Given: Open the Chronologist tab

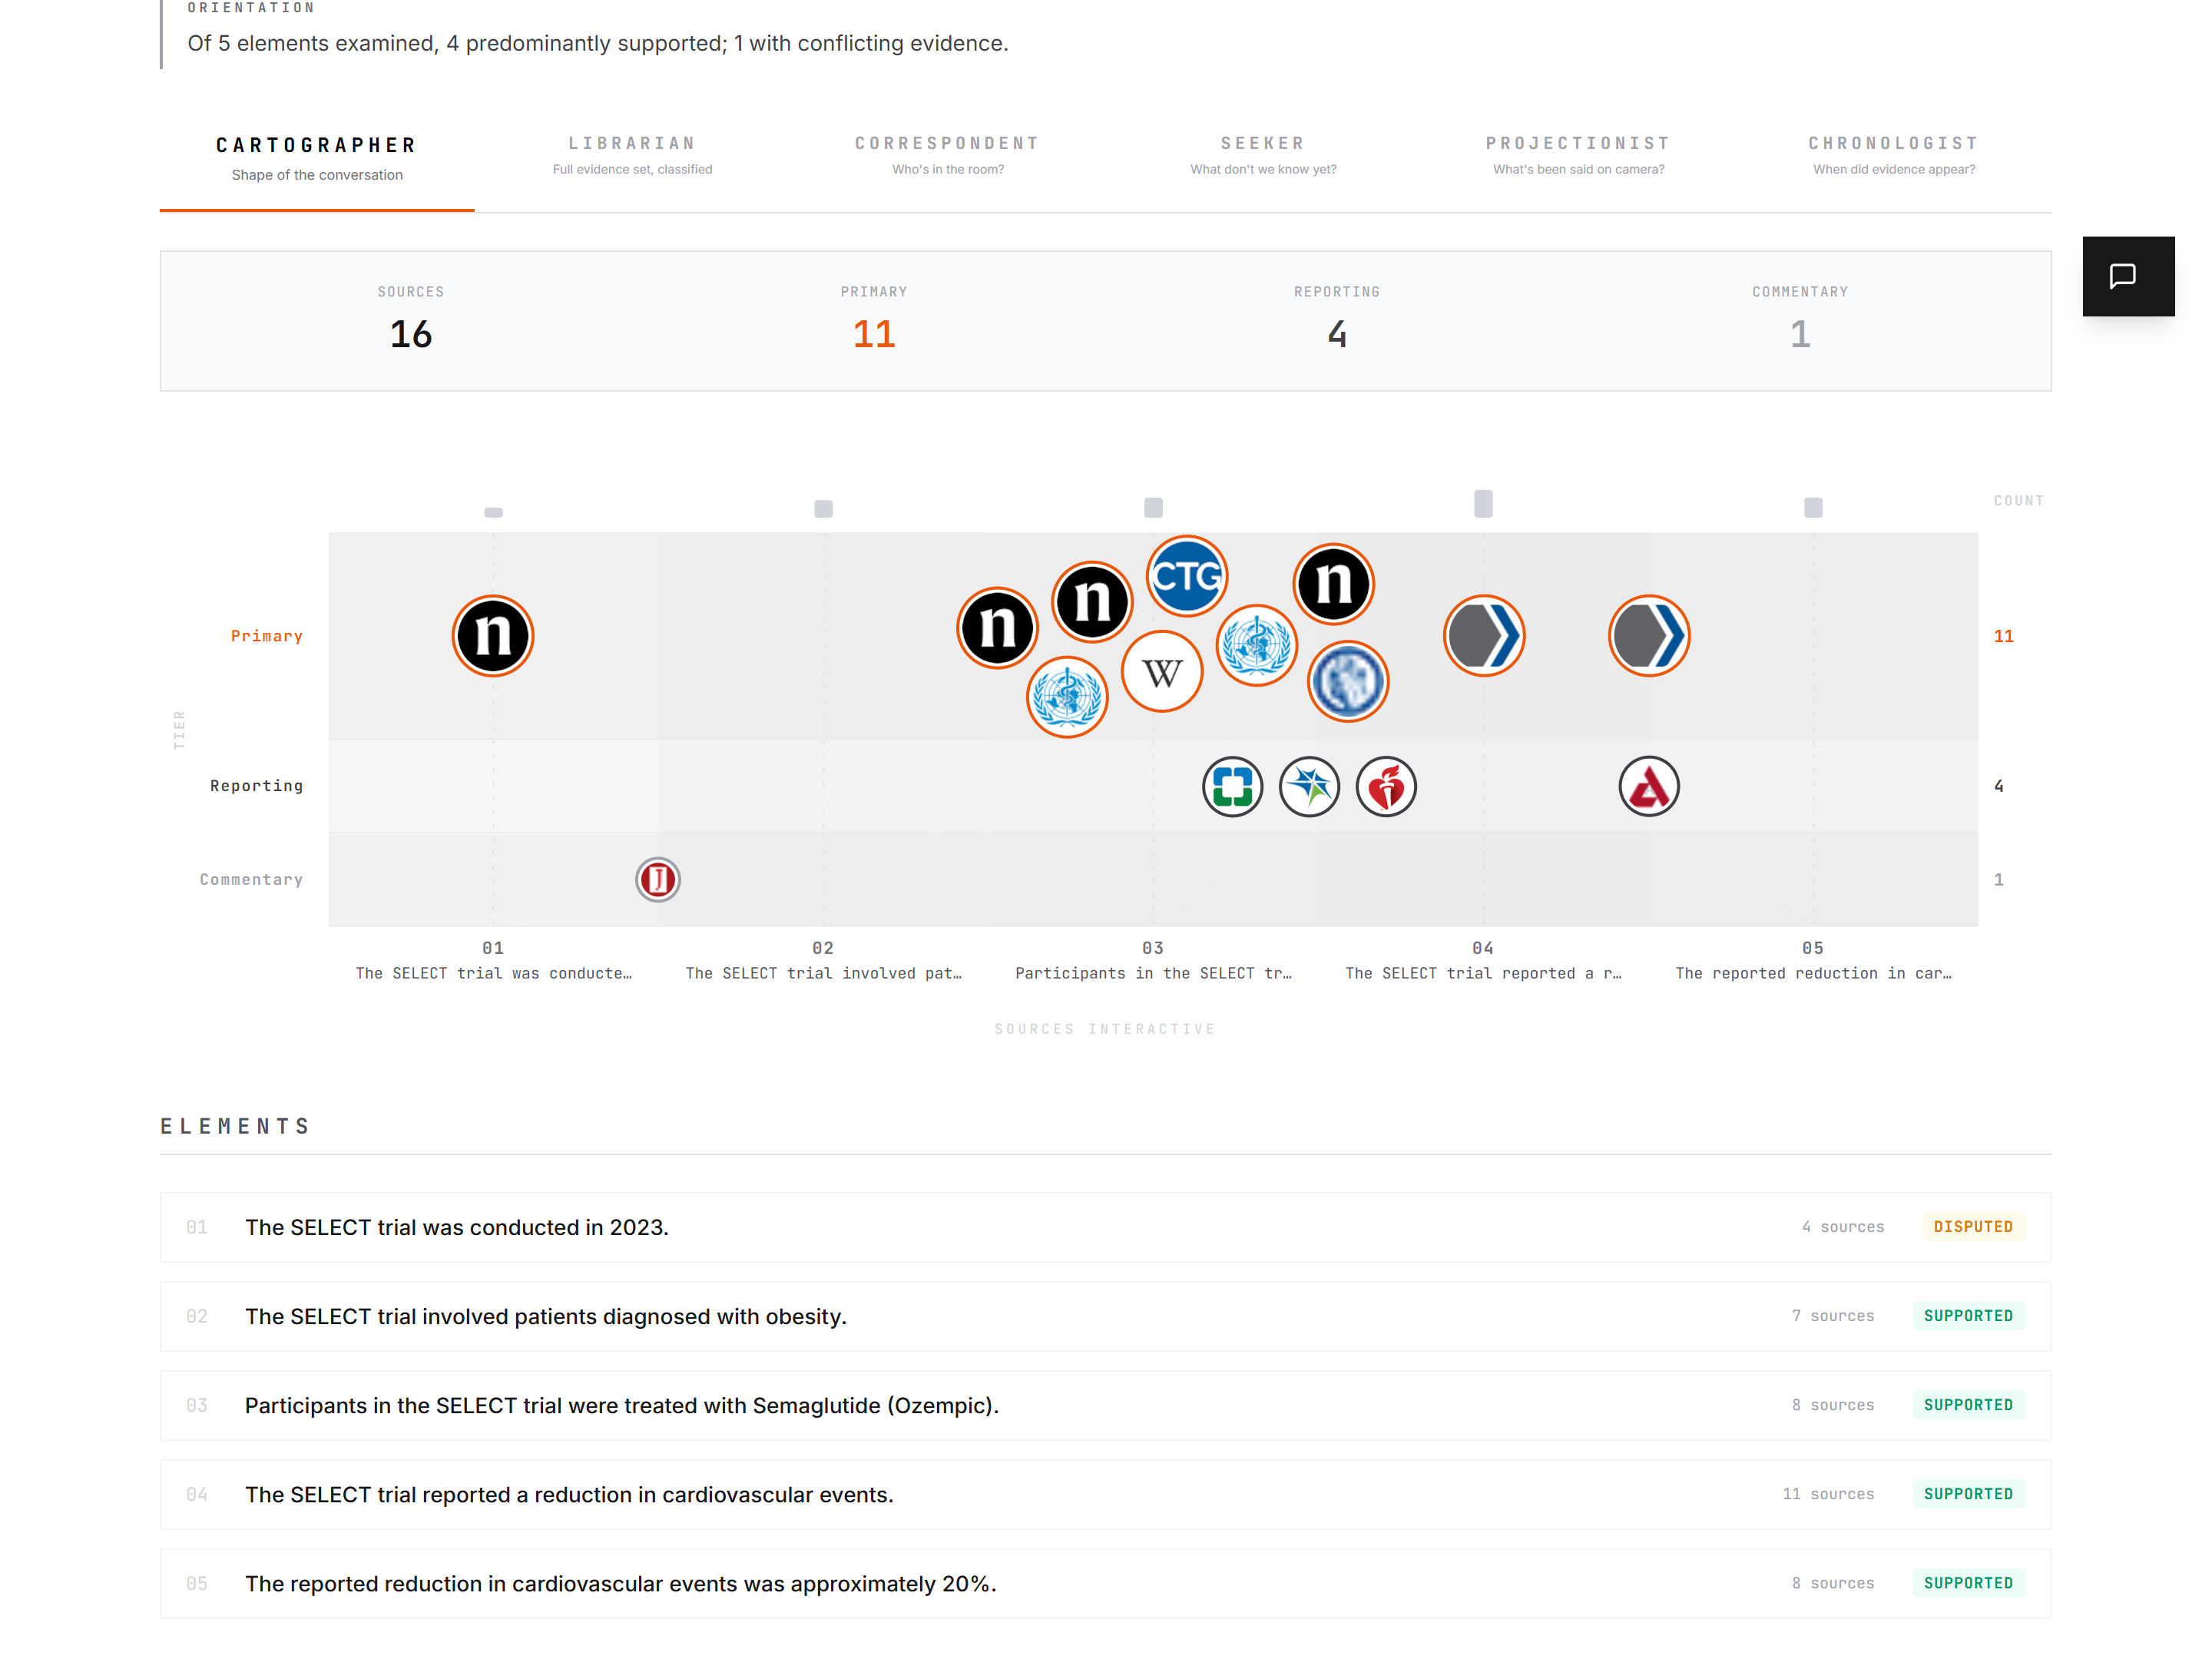Looking at the screenshot, I should coord(1894,156).
